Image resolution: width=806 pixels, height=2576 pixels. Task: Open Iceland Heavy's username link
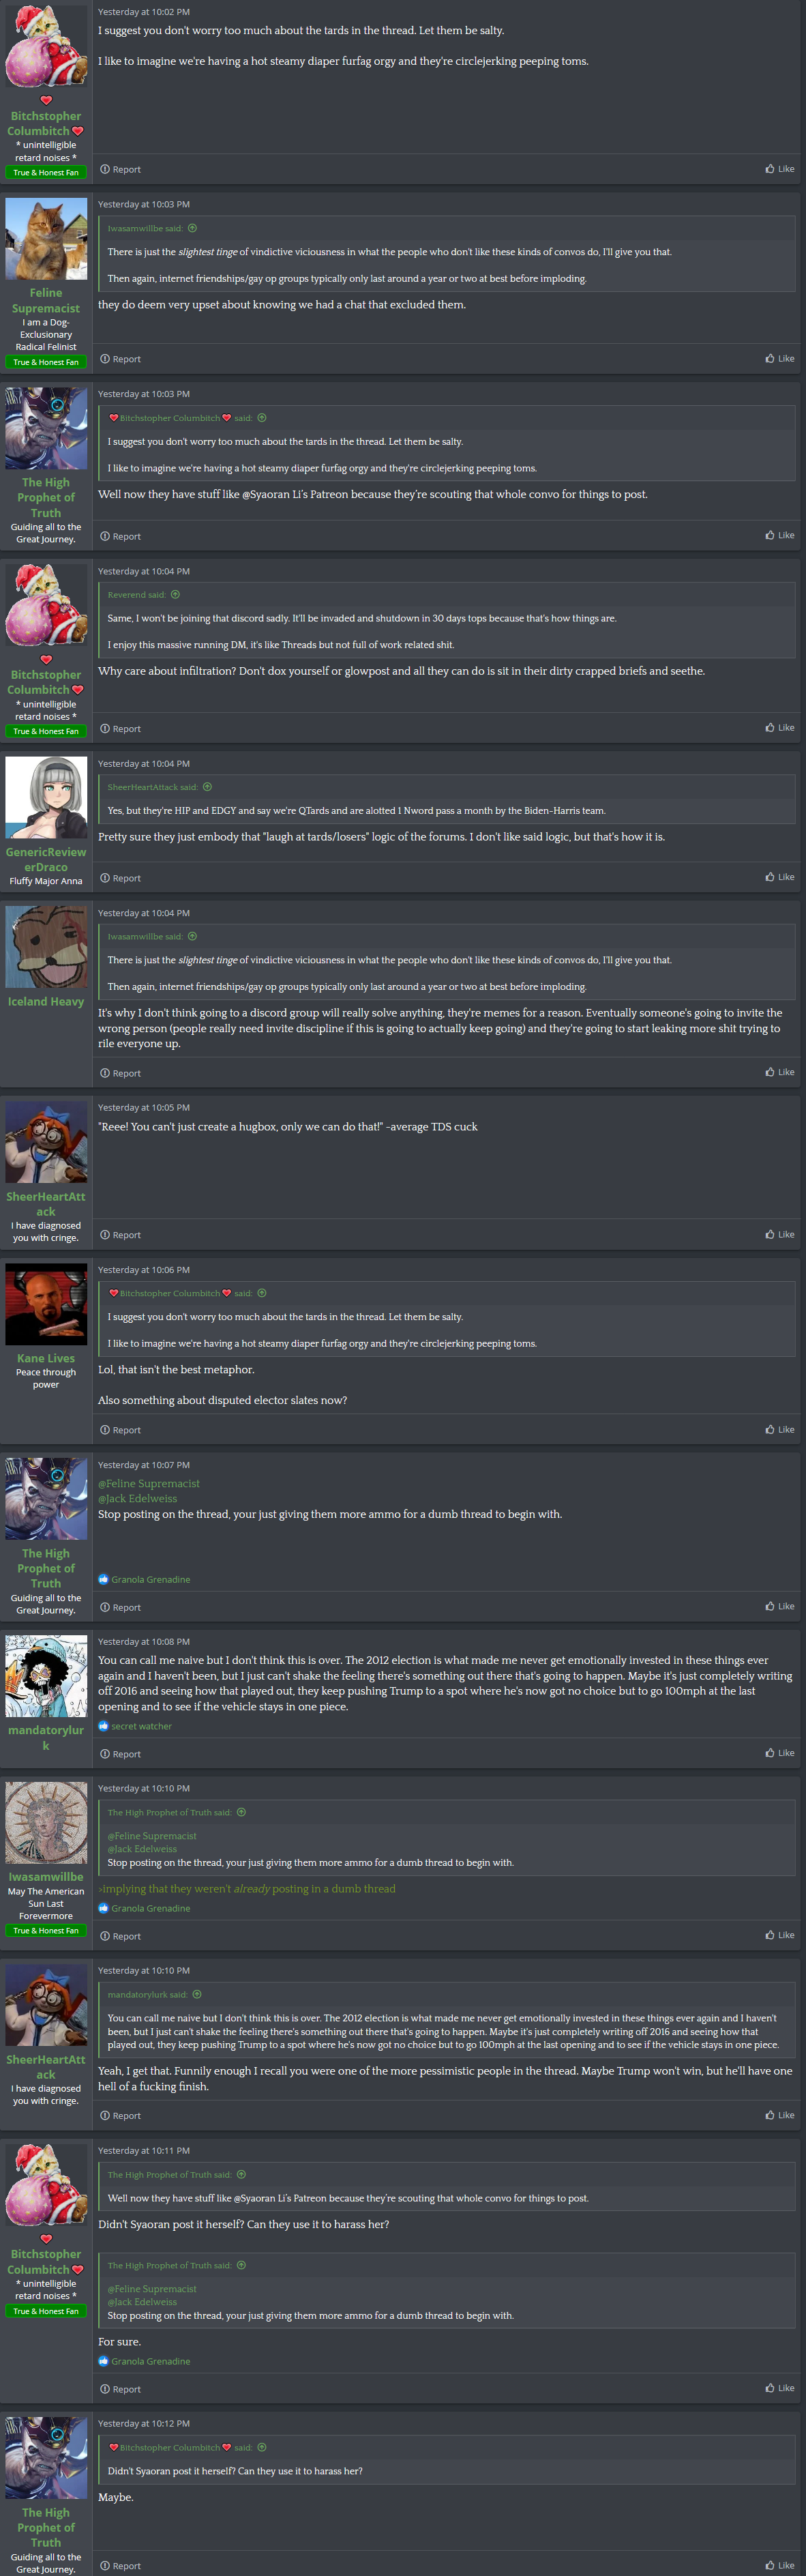[46, 1001]
